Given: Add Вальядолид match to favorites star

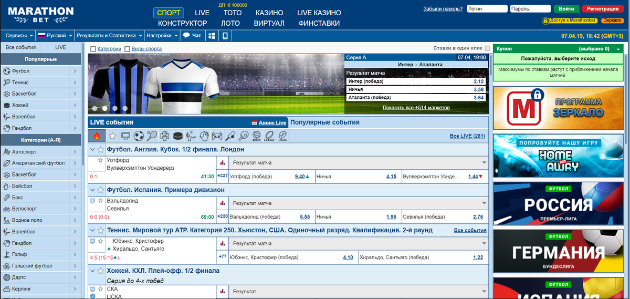Looking at the screenshot, I should [100, 201].
